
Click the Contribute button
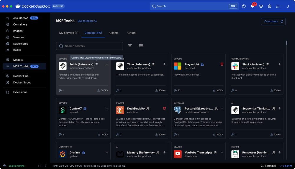273,21
